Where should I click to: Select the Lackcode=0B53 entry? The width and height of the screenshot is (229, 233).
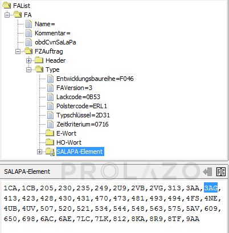[x=78, y=97]
